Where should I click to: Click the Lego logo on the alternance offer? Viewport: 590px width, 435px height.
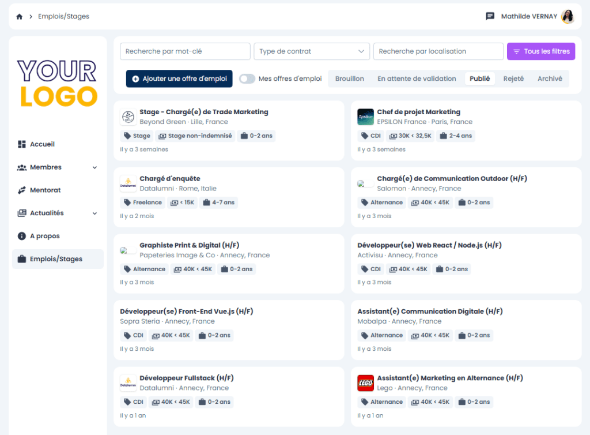365,382
